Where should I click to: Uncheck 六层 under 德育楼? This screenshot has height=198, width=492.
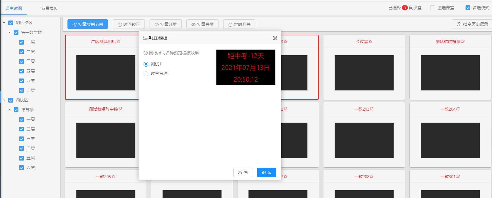(21, 168)
